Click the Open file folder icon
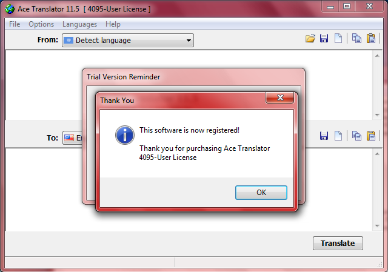 pyautogui.click(x=310, y=39)
